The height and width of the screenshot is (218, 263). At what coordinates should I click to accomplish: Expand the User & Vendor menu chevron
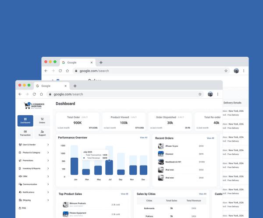48,145
